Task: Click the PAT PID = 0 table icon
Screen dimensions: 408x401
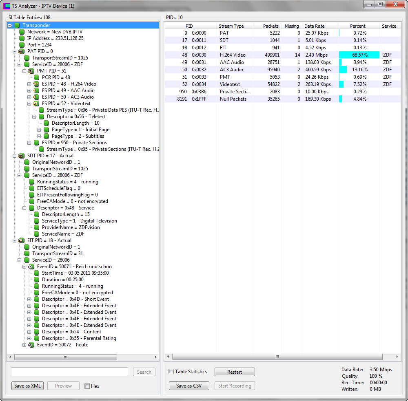Action: [x=21, y=51]
